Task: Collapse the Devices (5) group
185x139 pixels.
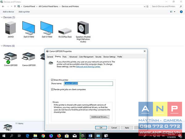Action: point(2,17)
